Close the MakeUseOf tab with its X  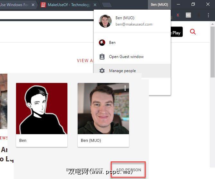click(x=95, y=5)
